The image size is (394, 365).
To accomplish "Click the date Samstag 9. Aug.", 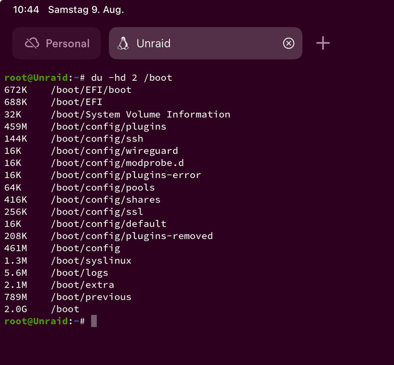I will (x=86, y=10).
